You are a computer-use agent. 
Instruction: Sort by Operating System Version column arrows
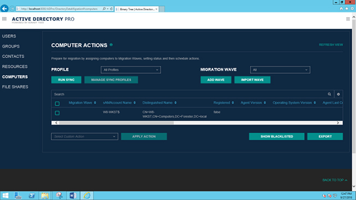[315, 103]
